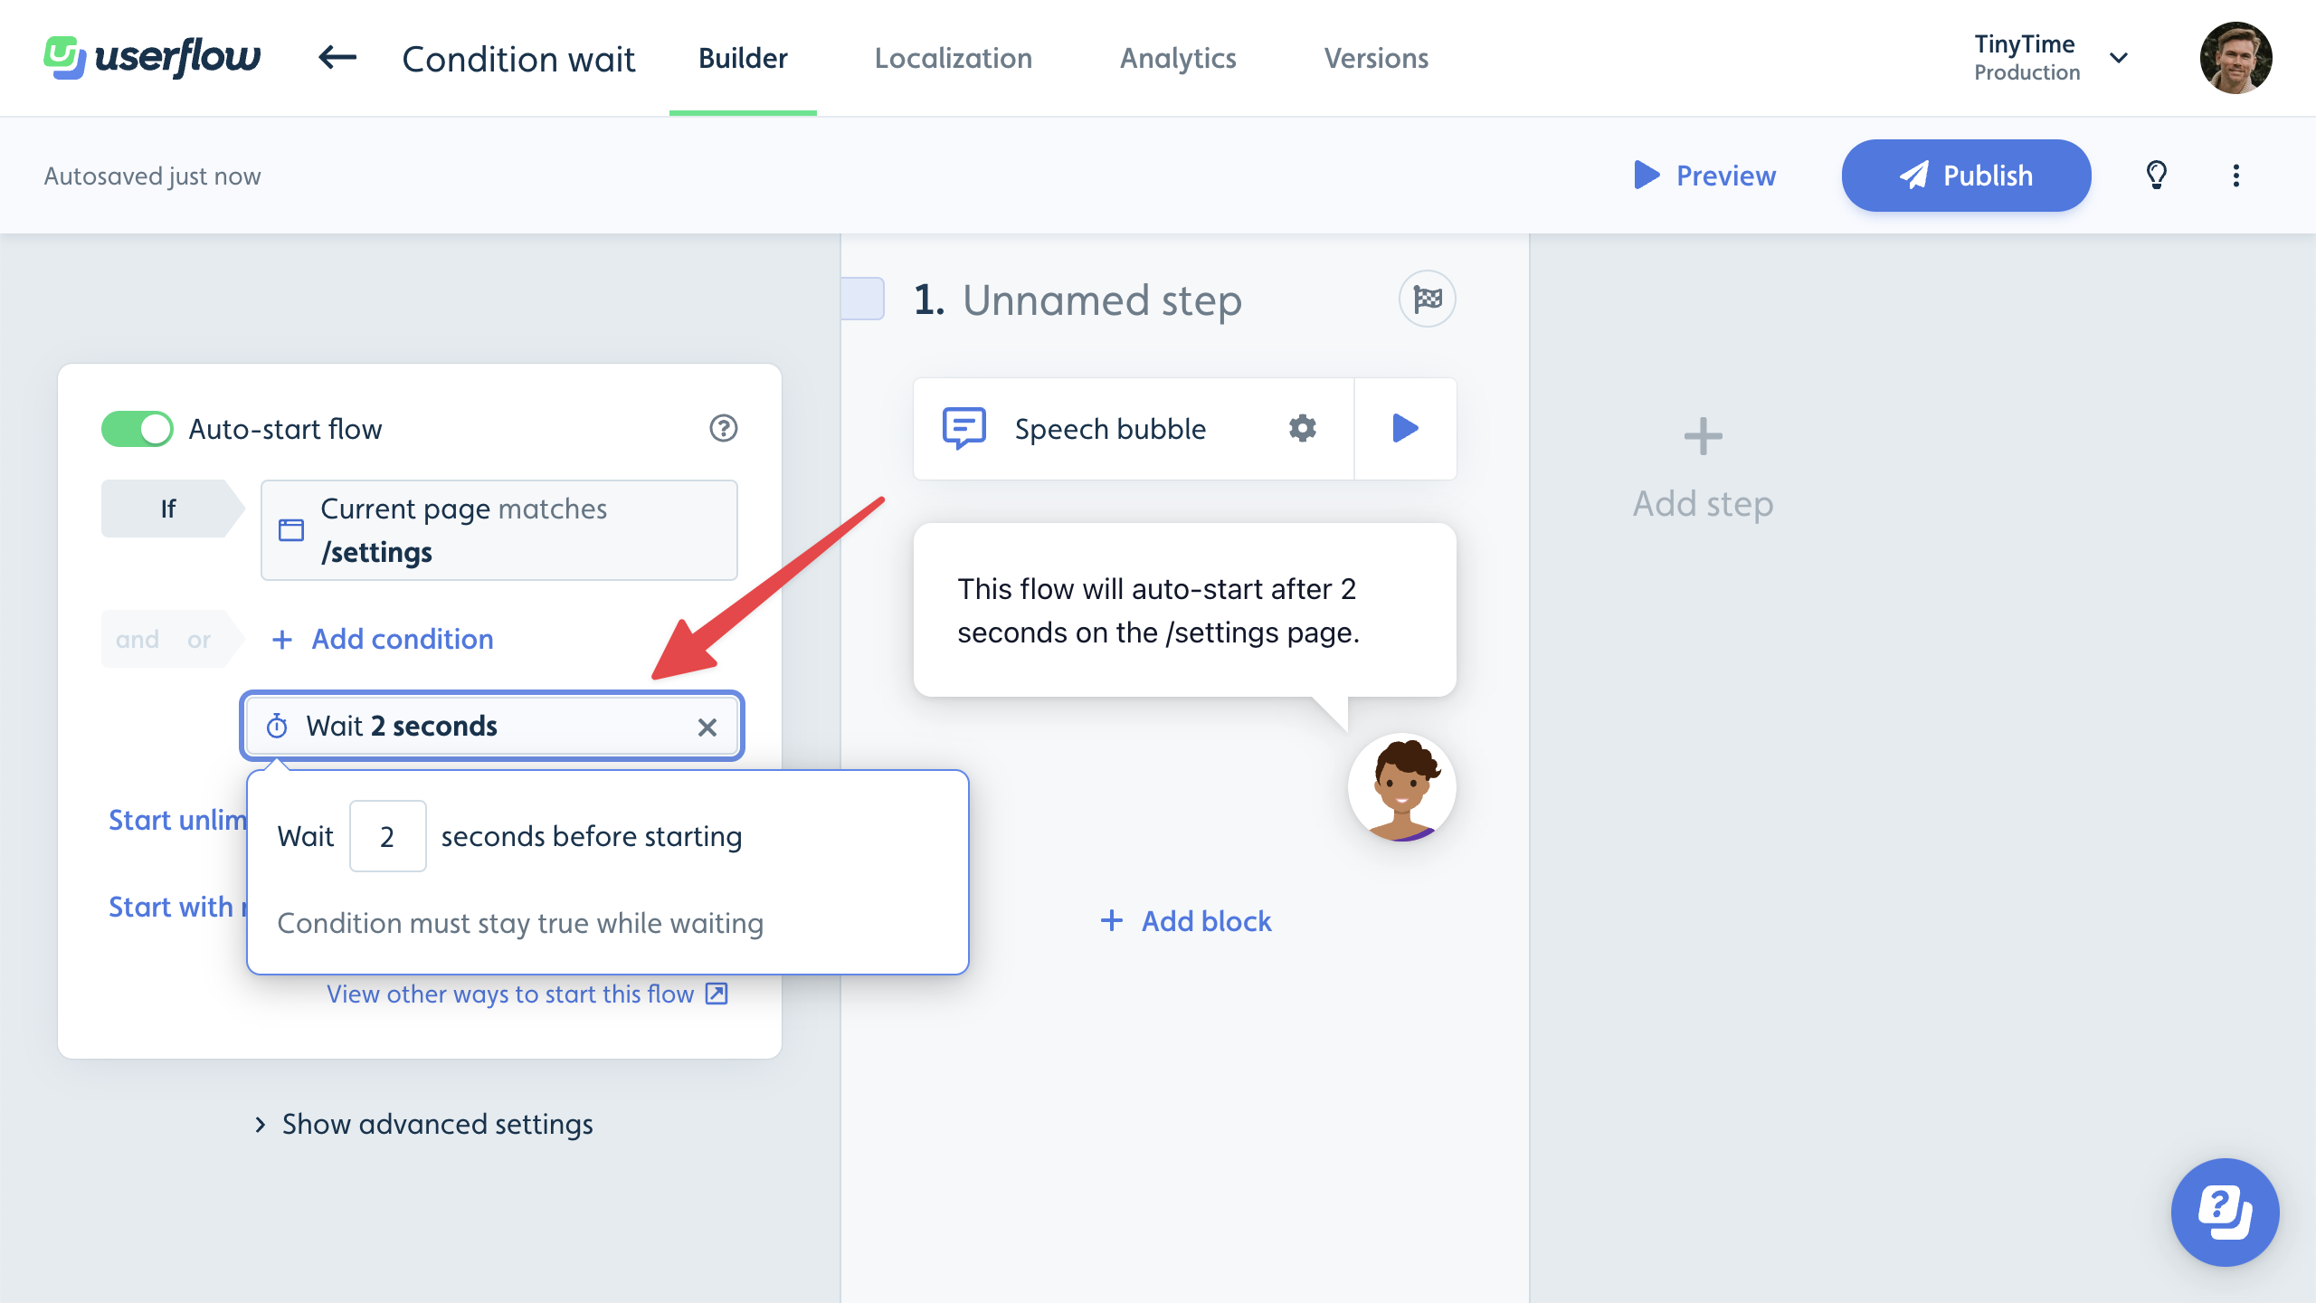2316x1303 pixels.
Task: Click the user profile avatar
Action: point(2236,58)
